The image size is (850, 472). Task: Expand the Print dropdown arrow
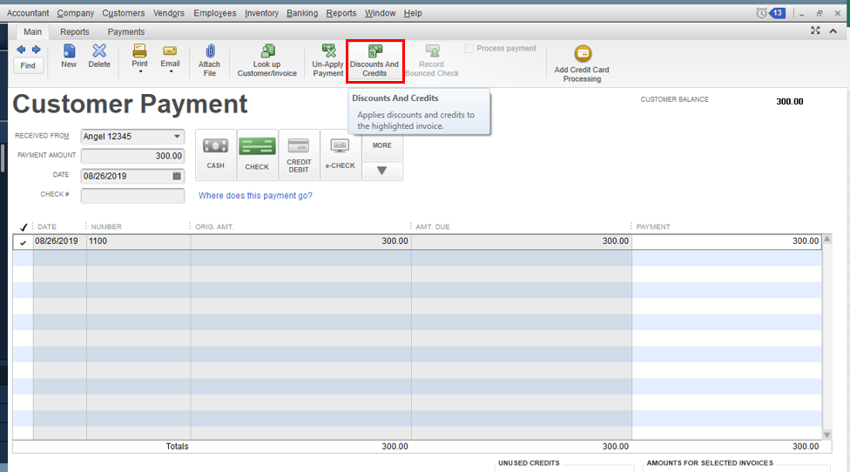pyautogui.click(x=140, y=71)
